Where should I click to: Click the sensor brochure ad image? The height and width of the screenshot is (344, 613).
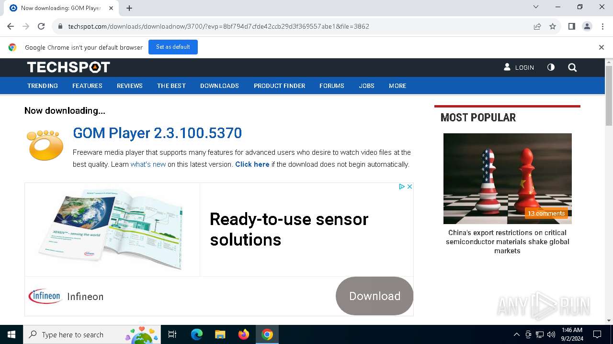click(112, 229)
